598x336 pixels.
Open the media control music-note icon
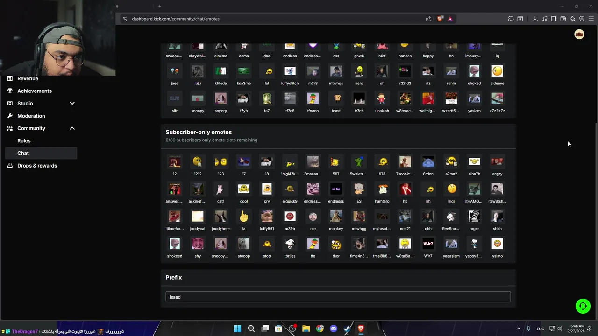[x=544, y=19]
